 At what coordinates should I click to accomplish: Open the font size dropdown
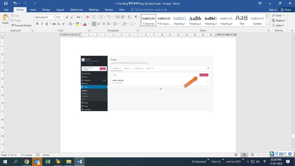(63, 17)
